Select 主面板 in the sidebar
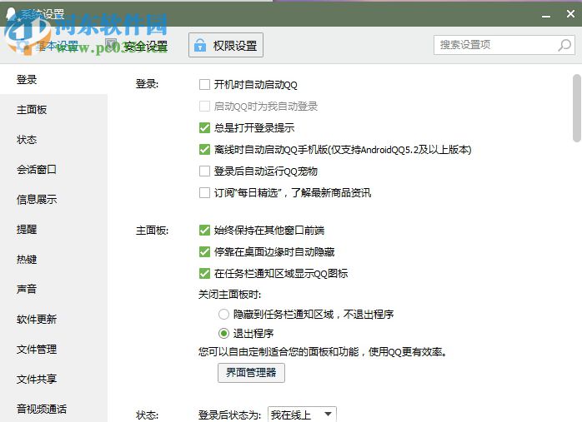Viewport: 582px width, 422px height. (53, 109)
